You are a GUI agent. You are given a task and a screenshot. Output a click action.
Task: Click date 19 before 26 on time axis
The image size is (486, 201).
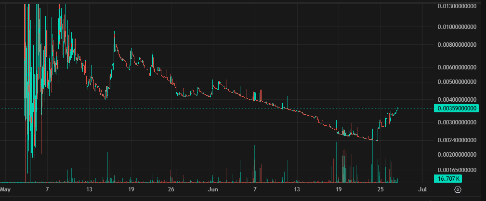[131, 189]
